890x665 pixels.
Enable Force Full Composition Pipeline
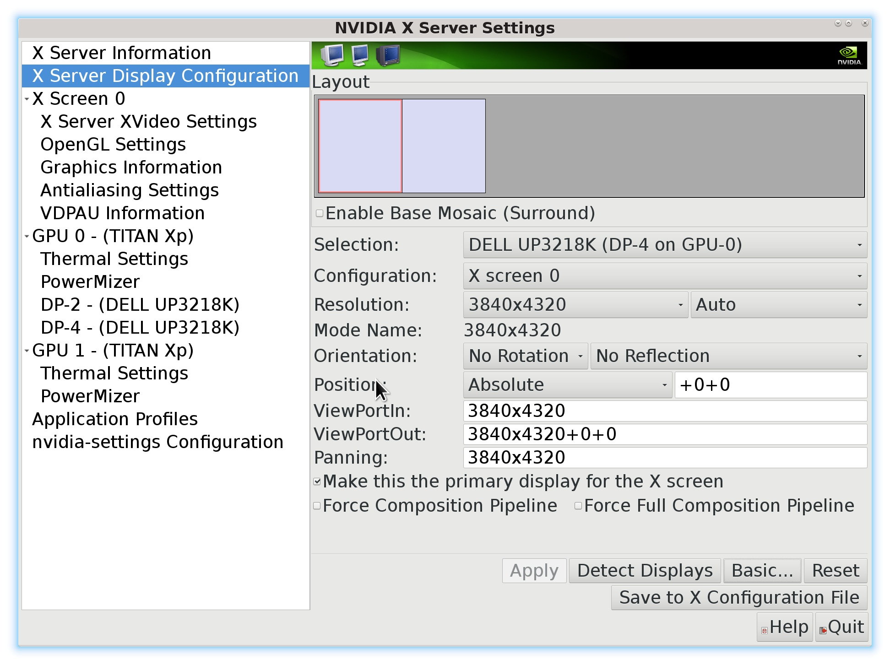coord(578,506)
